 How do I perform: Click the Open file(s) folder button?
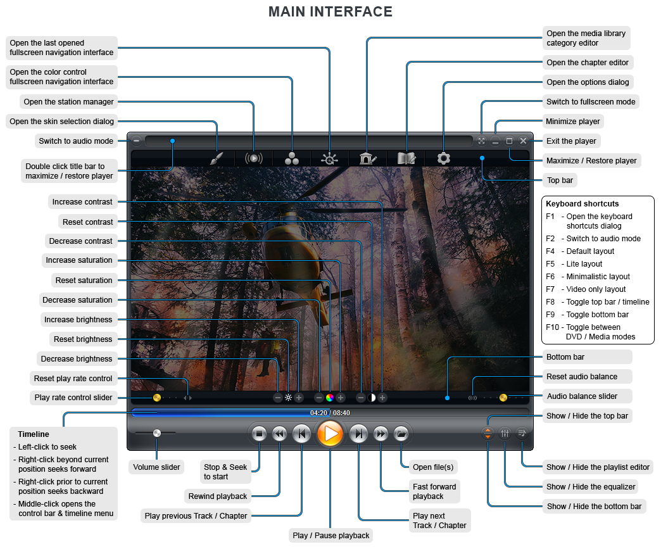tap(400, 434)
